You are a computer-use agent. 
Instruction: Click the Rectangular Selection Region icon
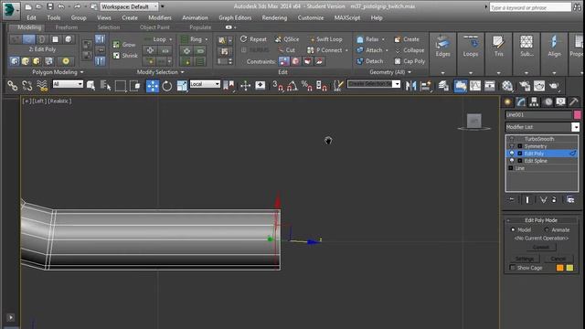tap(121, 86)
